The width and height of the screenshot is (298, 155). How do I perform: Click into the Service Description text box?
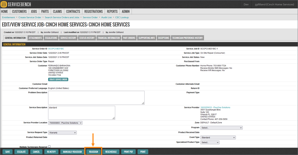(82, 113)
